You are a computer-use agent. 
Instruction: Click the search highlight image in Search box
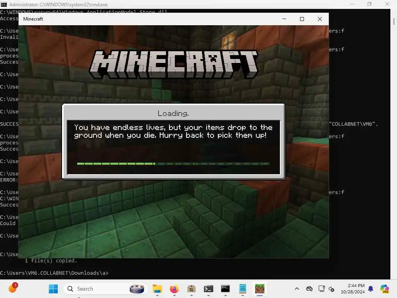coord(137,289)
